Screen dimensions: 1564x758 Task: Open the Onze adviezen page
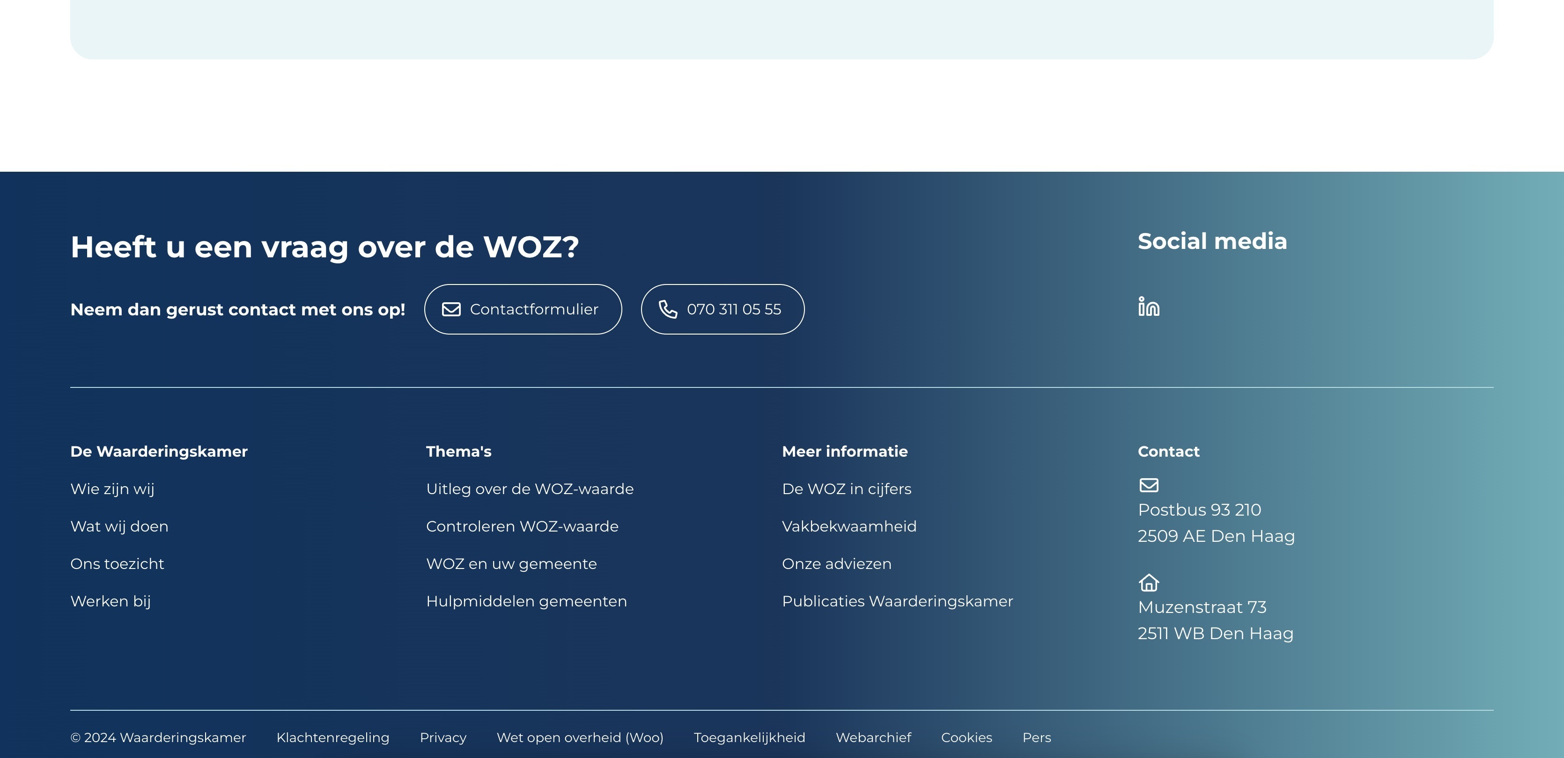[x=837, y=564]
